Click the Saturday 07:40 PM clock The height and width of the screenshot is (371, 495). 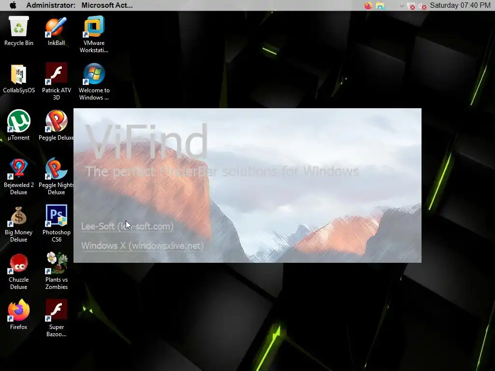(x=460, y=5)
